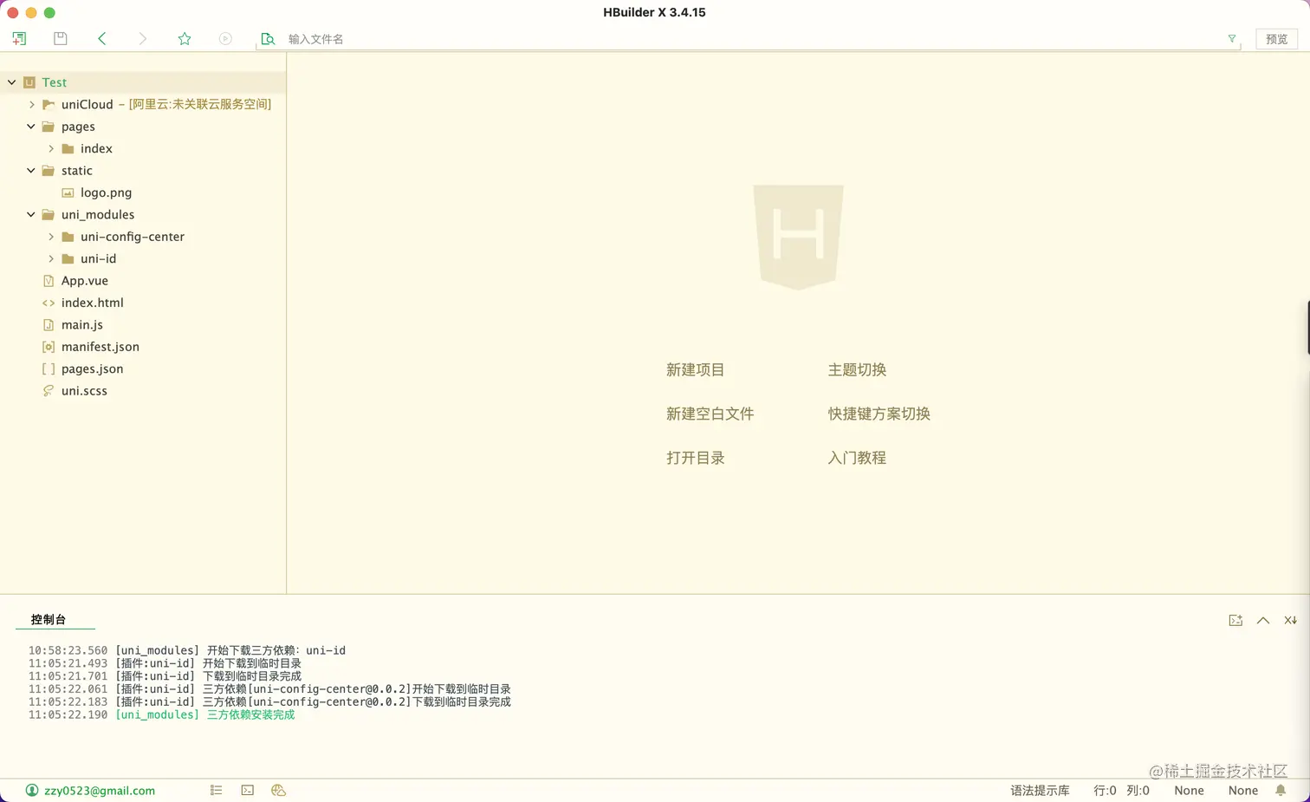1310x802 pixels.
Task: Click the 行:0 line indicator
Action: click(1105, 791)
